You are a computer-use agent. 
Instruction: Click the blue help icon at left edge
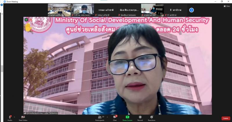(2, 5)
